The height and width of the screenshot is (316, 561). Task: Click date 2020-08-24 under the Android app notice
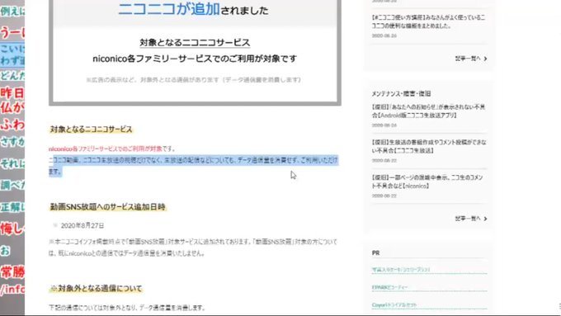[384, 125]
